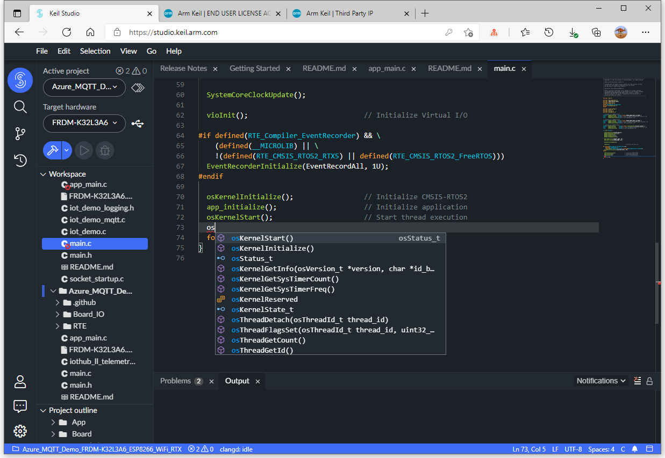This screenshot has width=665, height=458.
Task: Open the Keil Studio projects view icon
Action: (x=20, y=81)
